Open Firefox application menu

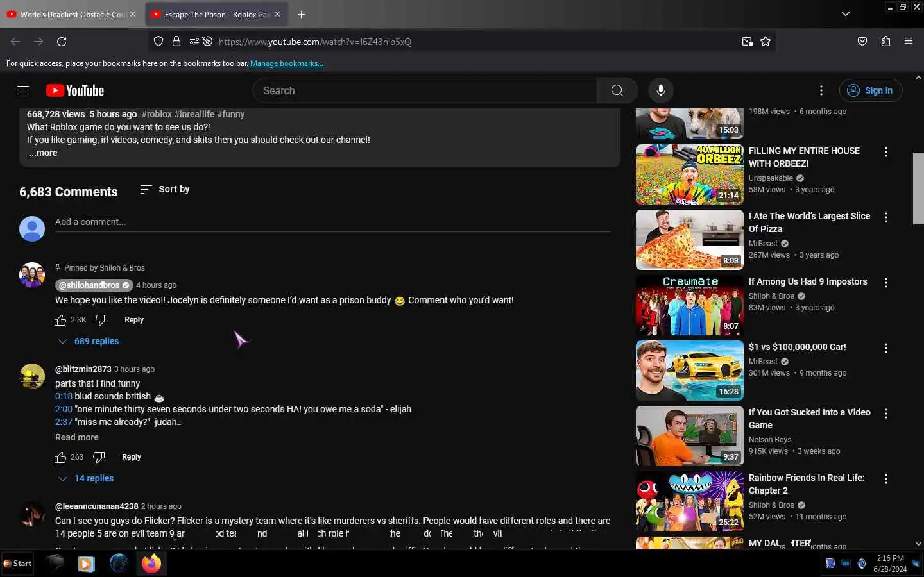click(909, 42)
